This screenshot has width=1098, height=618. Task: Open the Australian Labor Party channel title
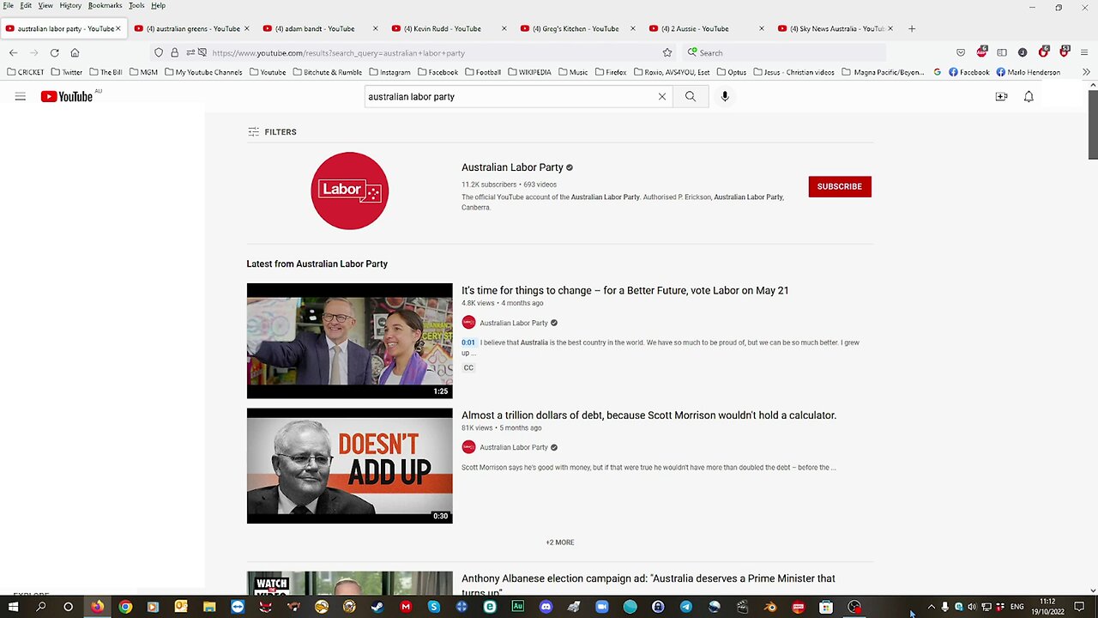[512, 167]
